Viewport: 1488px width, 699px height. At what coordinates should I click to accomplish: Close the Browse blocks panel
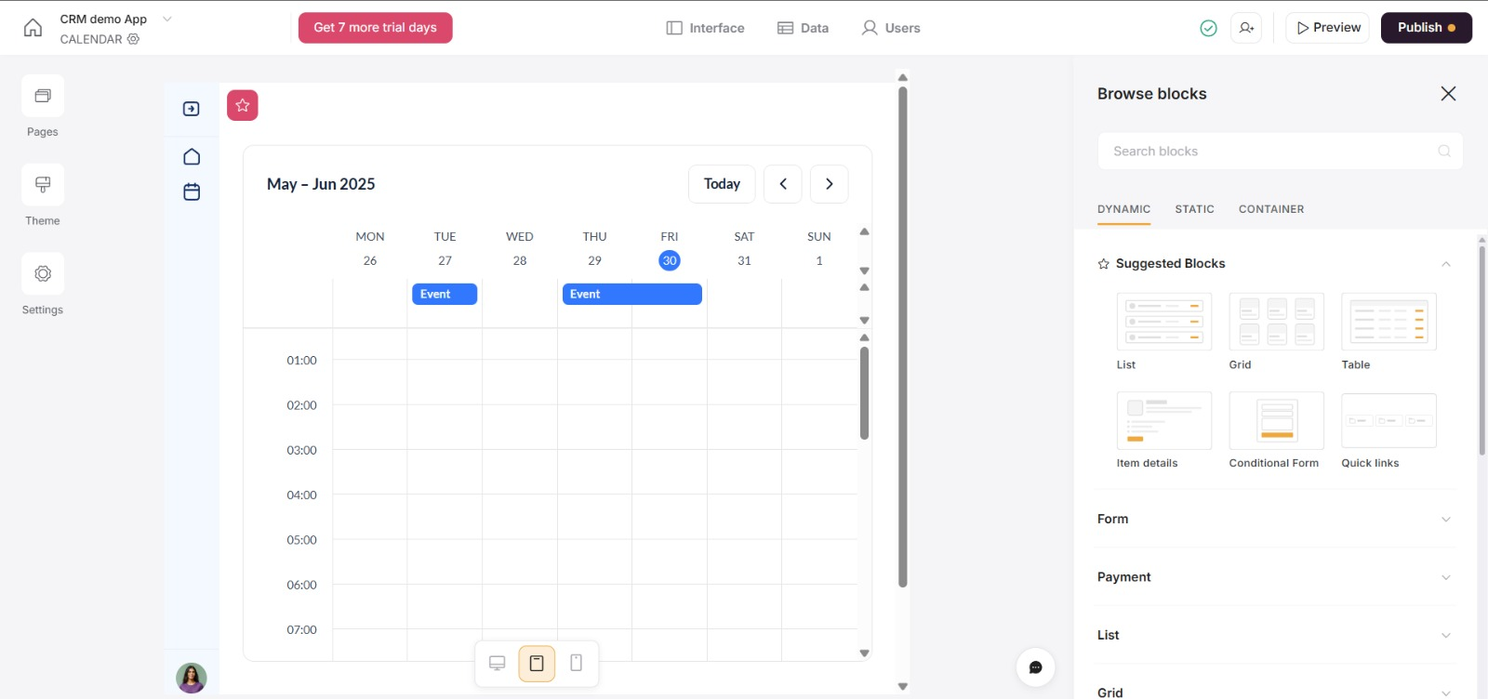pyautogui.click(x=1448, y=94)
